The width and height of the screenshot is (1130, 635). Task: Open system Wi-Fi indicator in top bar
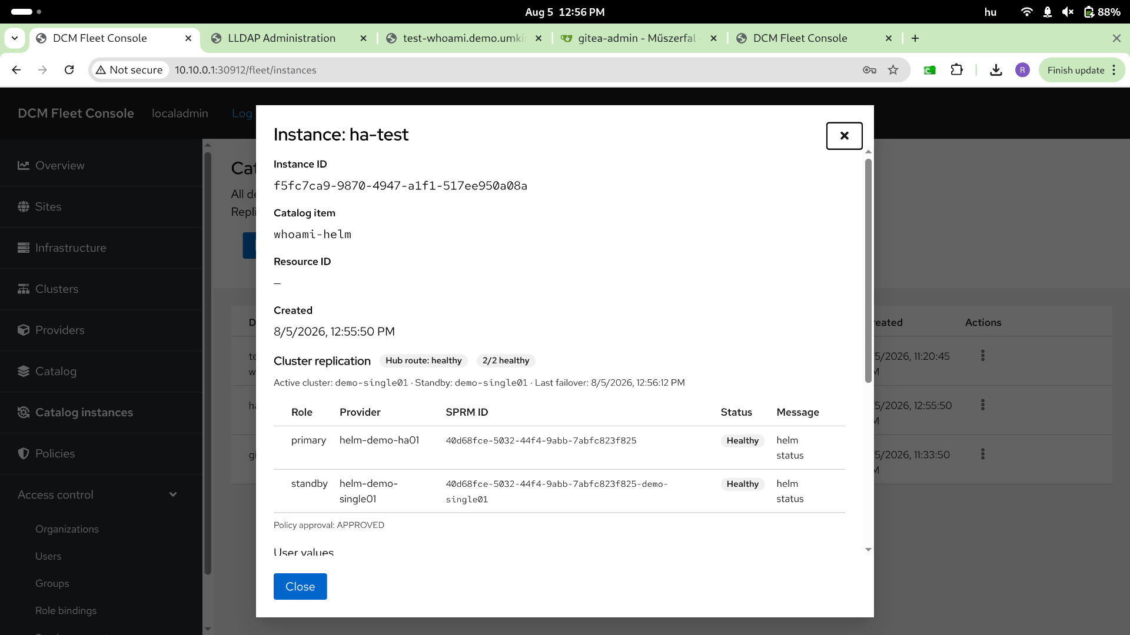click(x=1027, y=12)
